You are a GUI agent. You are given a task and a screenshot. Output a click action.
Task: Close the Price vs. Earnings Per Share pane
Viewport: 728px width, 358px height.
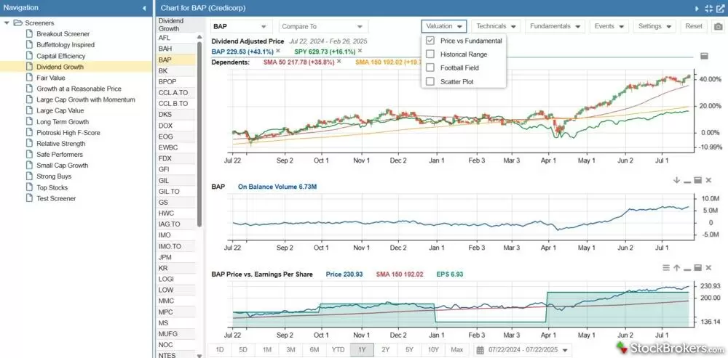click(x=708, y=268)
